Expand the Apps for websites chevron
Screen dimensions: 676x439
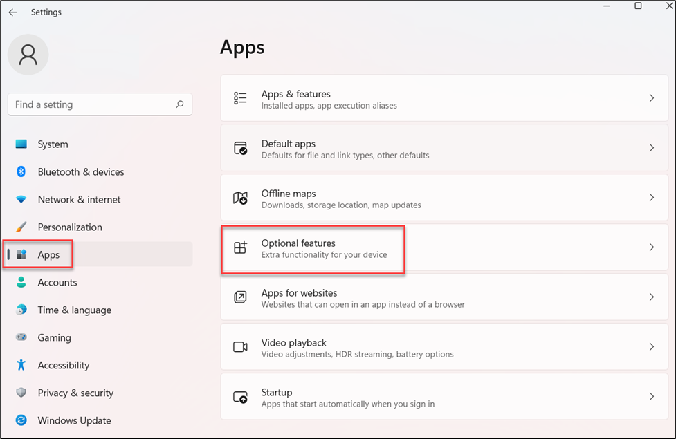point(651,297)
